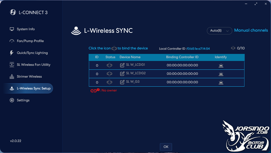
Task: Confirm with the OK button
Action: 166,147
